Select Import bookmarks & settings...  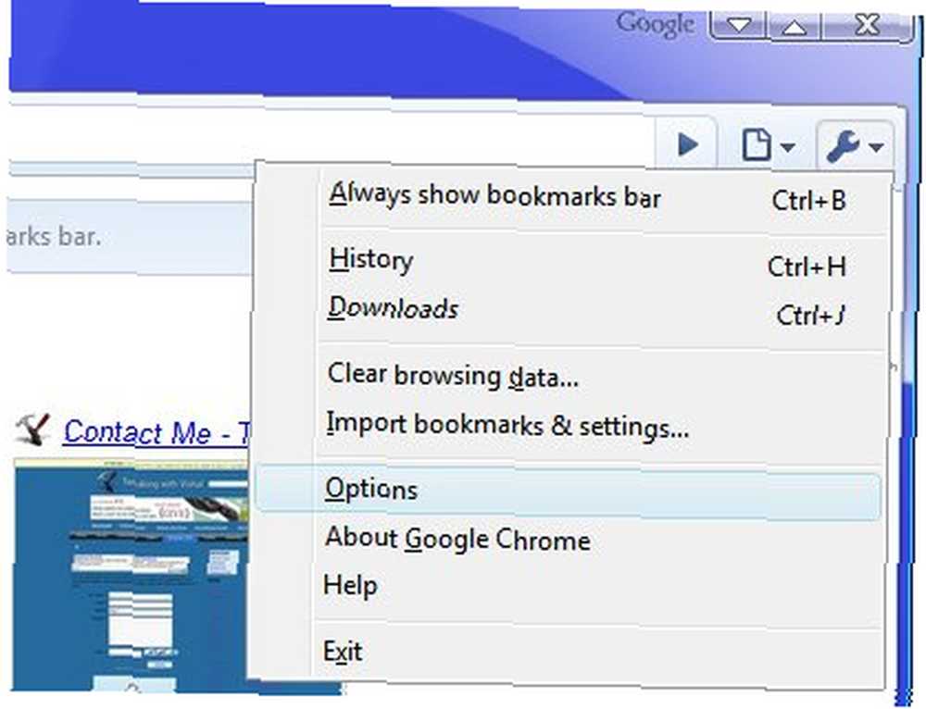coord(569,425)
